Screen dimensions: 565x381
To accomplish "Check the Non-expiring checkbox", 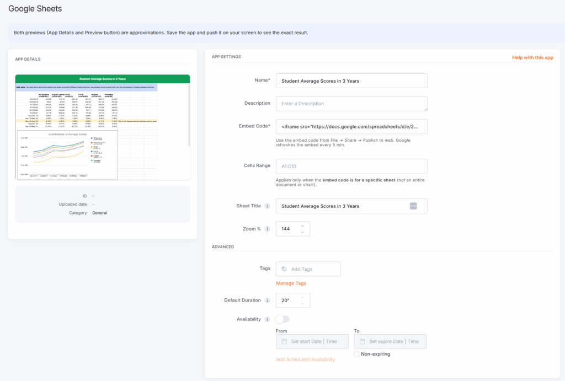I will pos(356,354).
